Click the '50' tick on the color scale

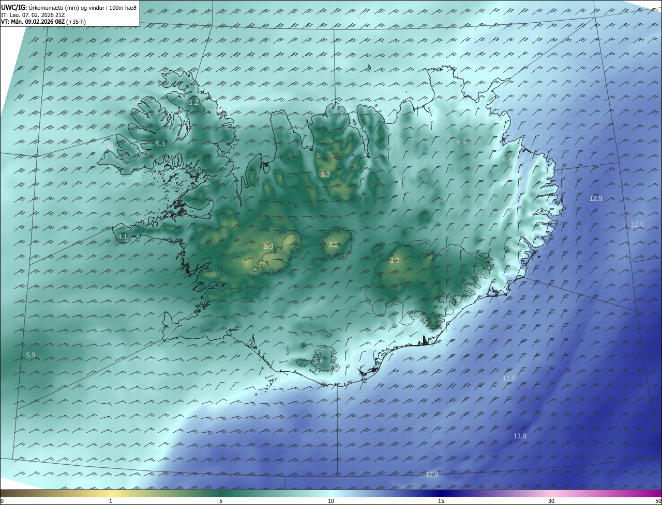658,501
